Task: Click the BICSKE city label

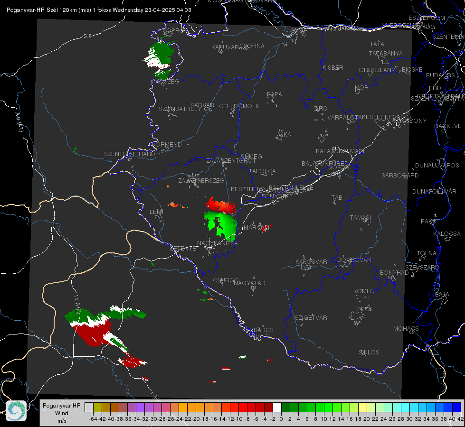Action: click(412, 70)
